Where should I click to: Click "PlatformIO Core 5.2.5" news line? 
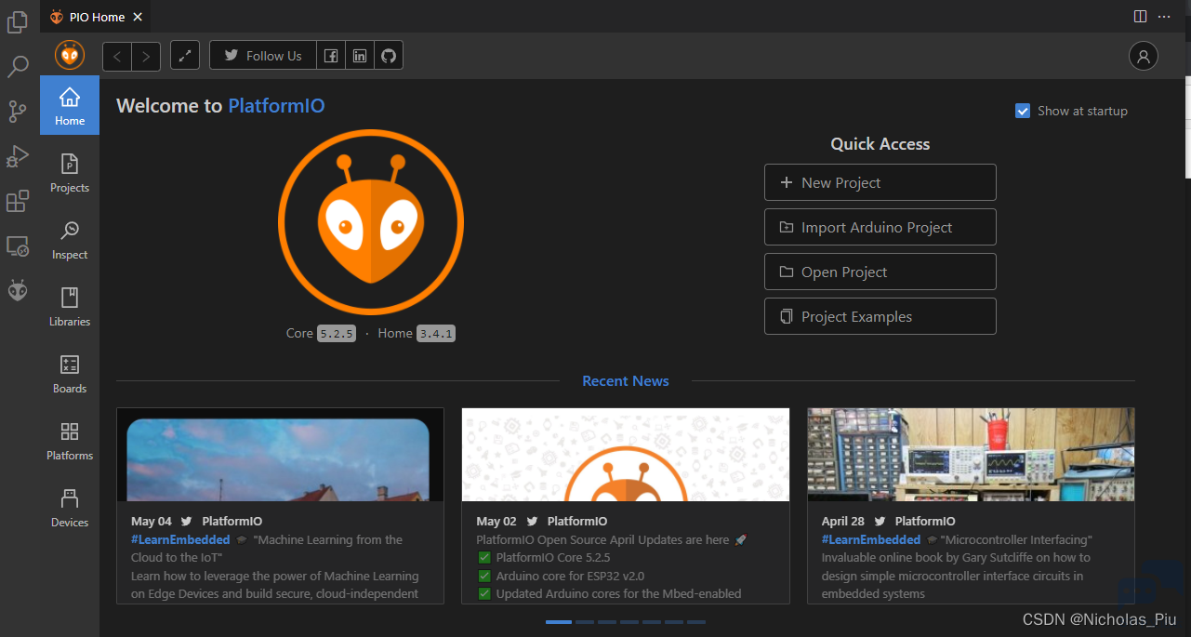tap(552, 558)
